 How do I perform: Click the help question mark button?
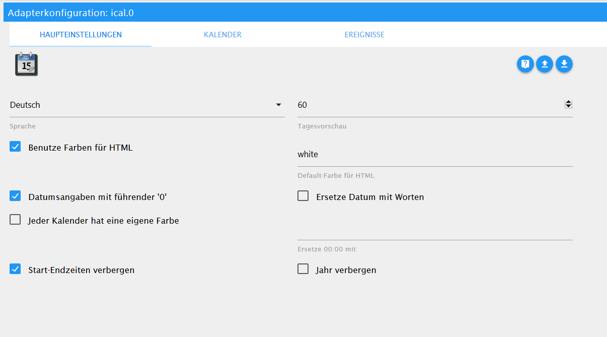(x=525, y=64)
